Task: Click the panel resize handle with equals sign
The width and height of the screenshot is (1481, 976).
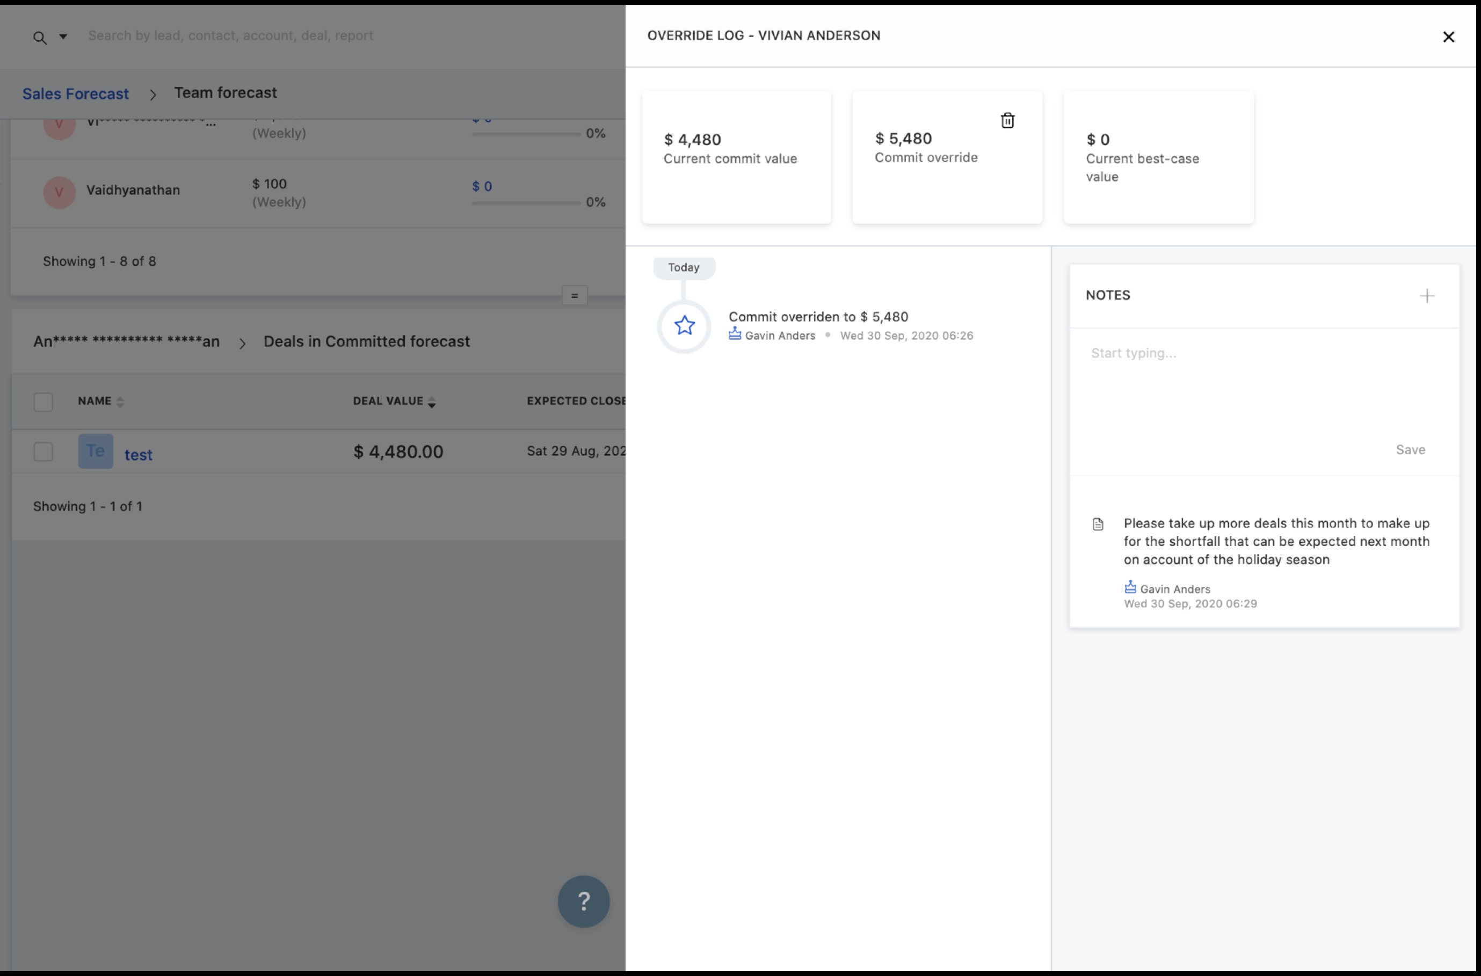Action: 574,295
